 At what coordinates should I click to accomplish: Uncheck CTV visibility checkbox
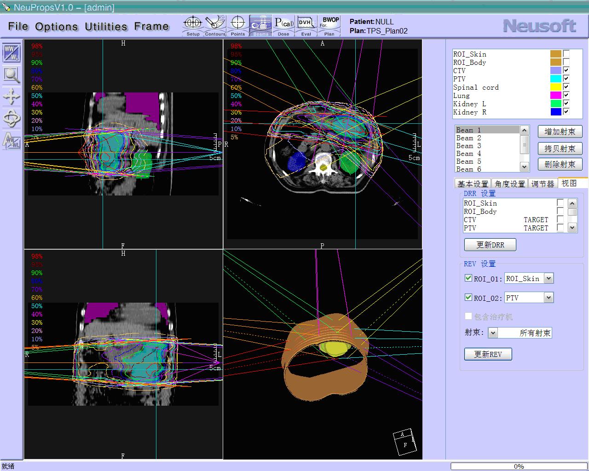566,70
